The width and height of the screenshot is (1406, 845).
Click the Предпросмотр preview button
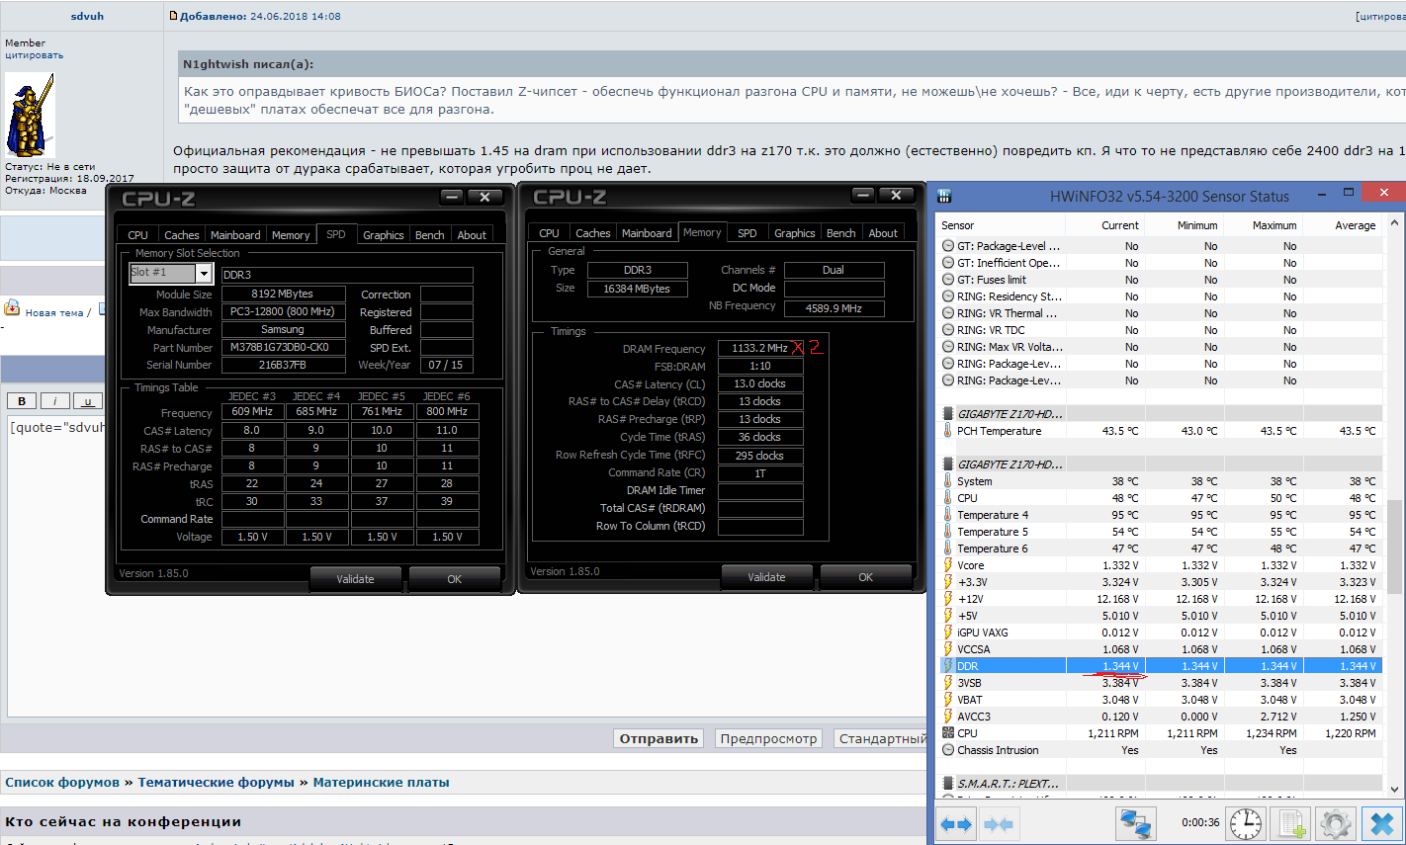[768, 738]
